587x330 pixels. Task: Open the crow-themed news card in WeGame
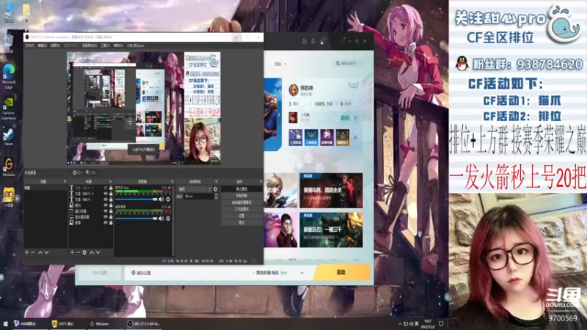(x=331, y=190)
